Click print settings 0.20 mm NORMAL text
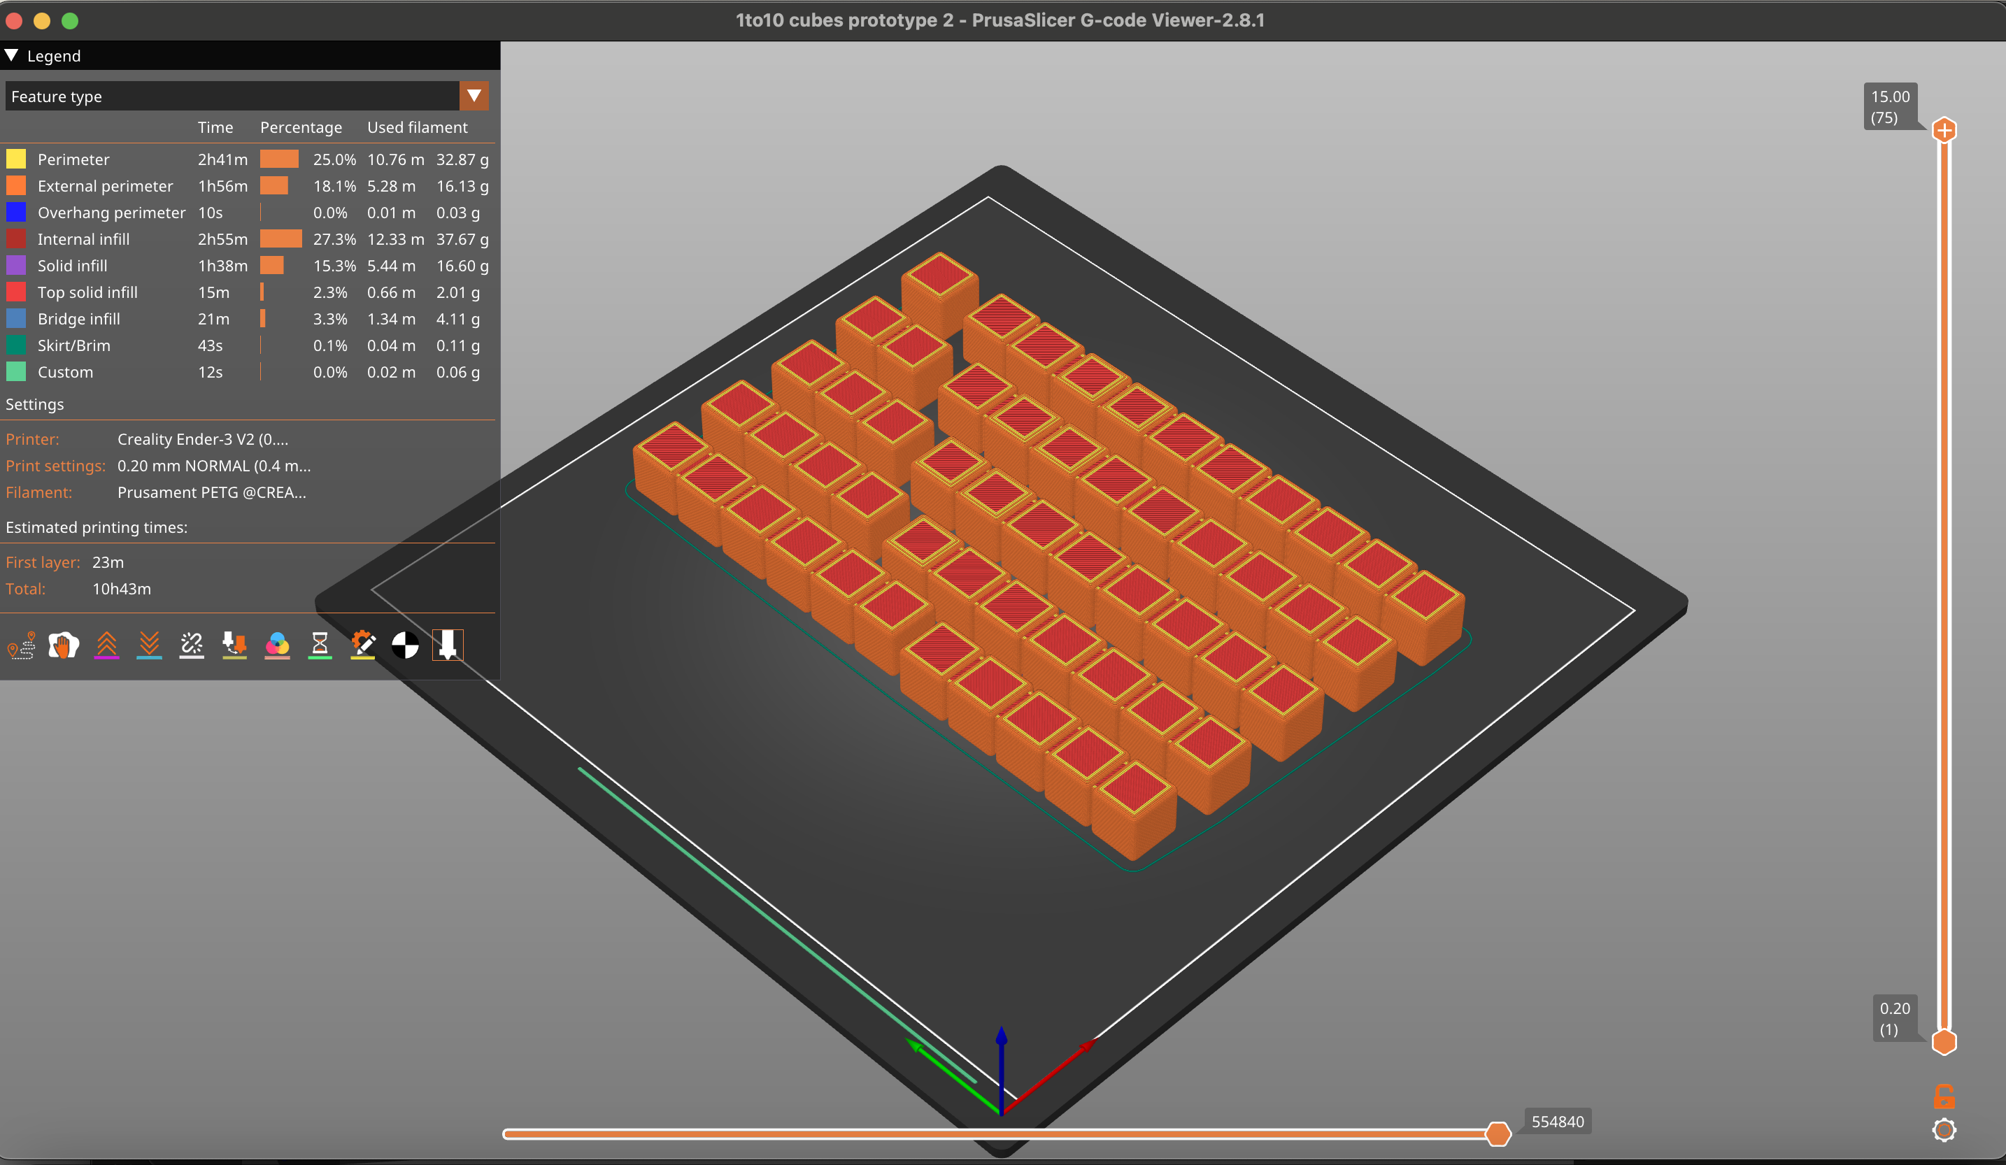 214,466
